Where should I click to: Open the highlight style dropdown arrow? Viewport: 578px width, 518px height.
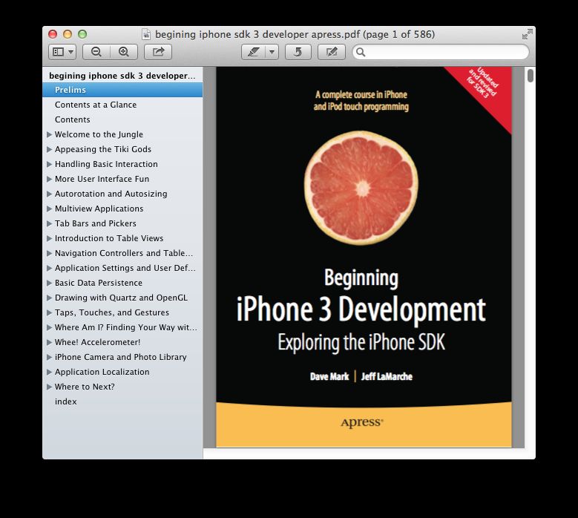(x=272, y=52)
